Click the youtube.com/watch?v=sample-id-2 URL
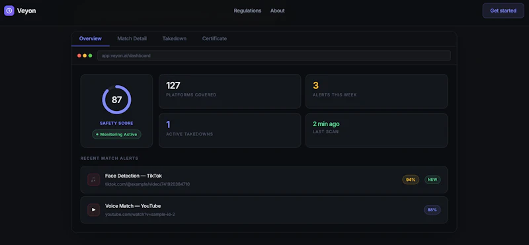This screenshot has height=245, width=529. coord(140,215)
